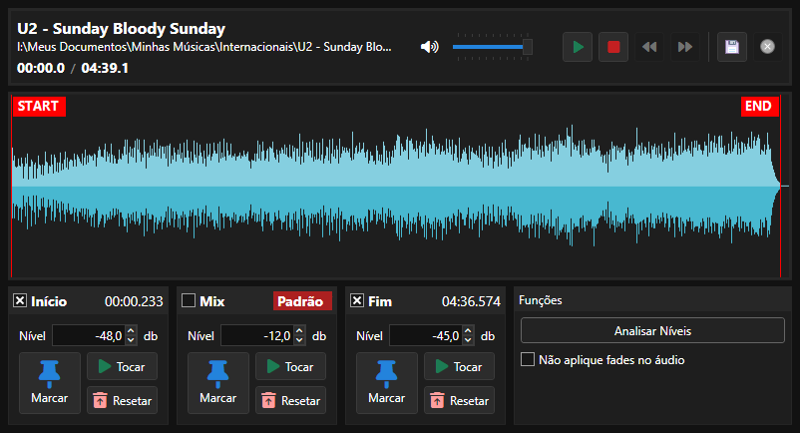Uncheck the Fim checkbox

coord(357,300)
